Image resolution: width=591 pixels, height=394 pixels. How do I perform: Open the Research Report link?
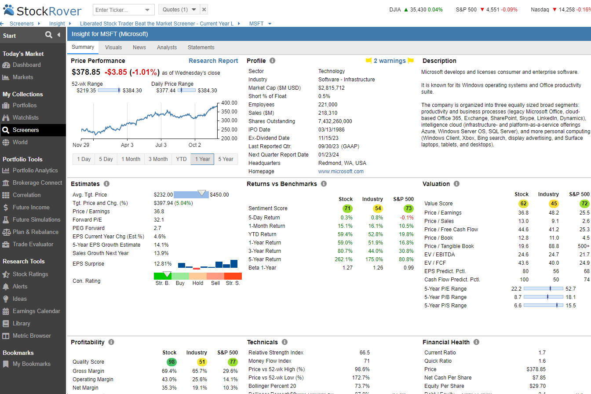(213, 60)
